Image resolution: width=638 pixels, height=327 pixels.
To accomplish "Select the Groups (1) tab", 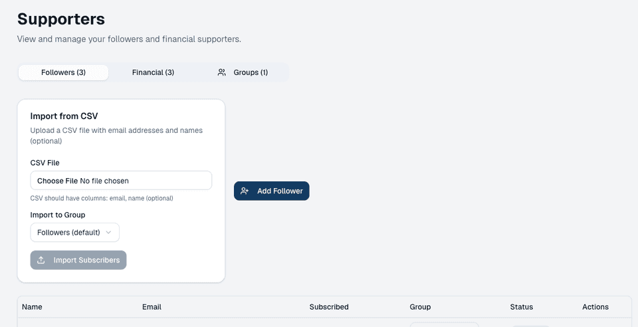I will (x=243, y=72).
